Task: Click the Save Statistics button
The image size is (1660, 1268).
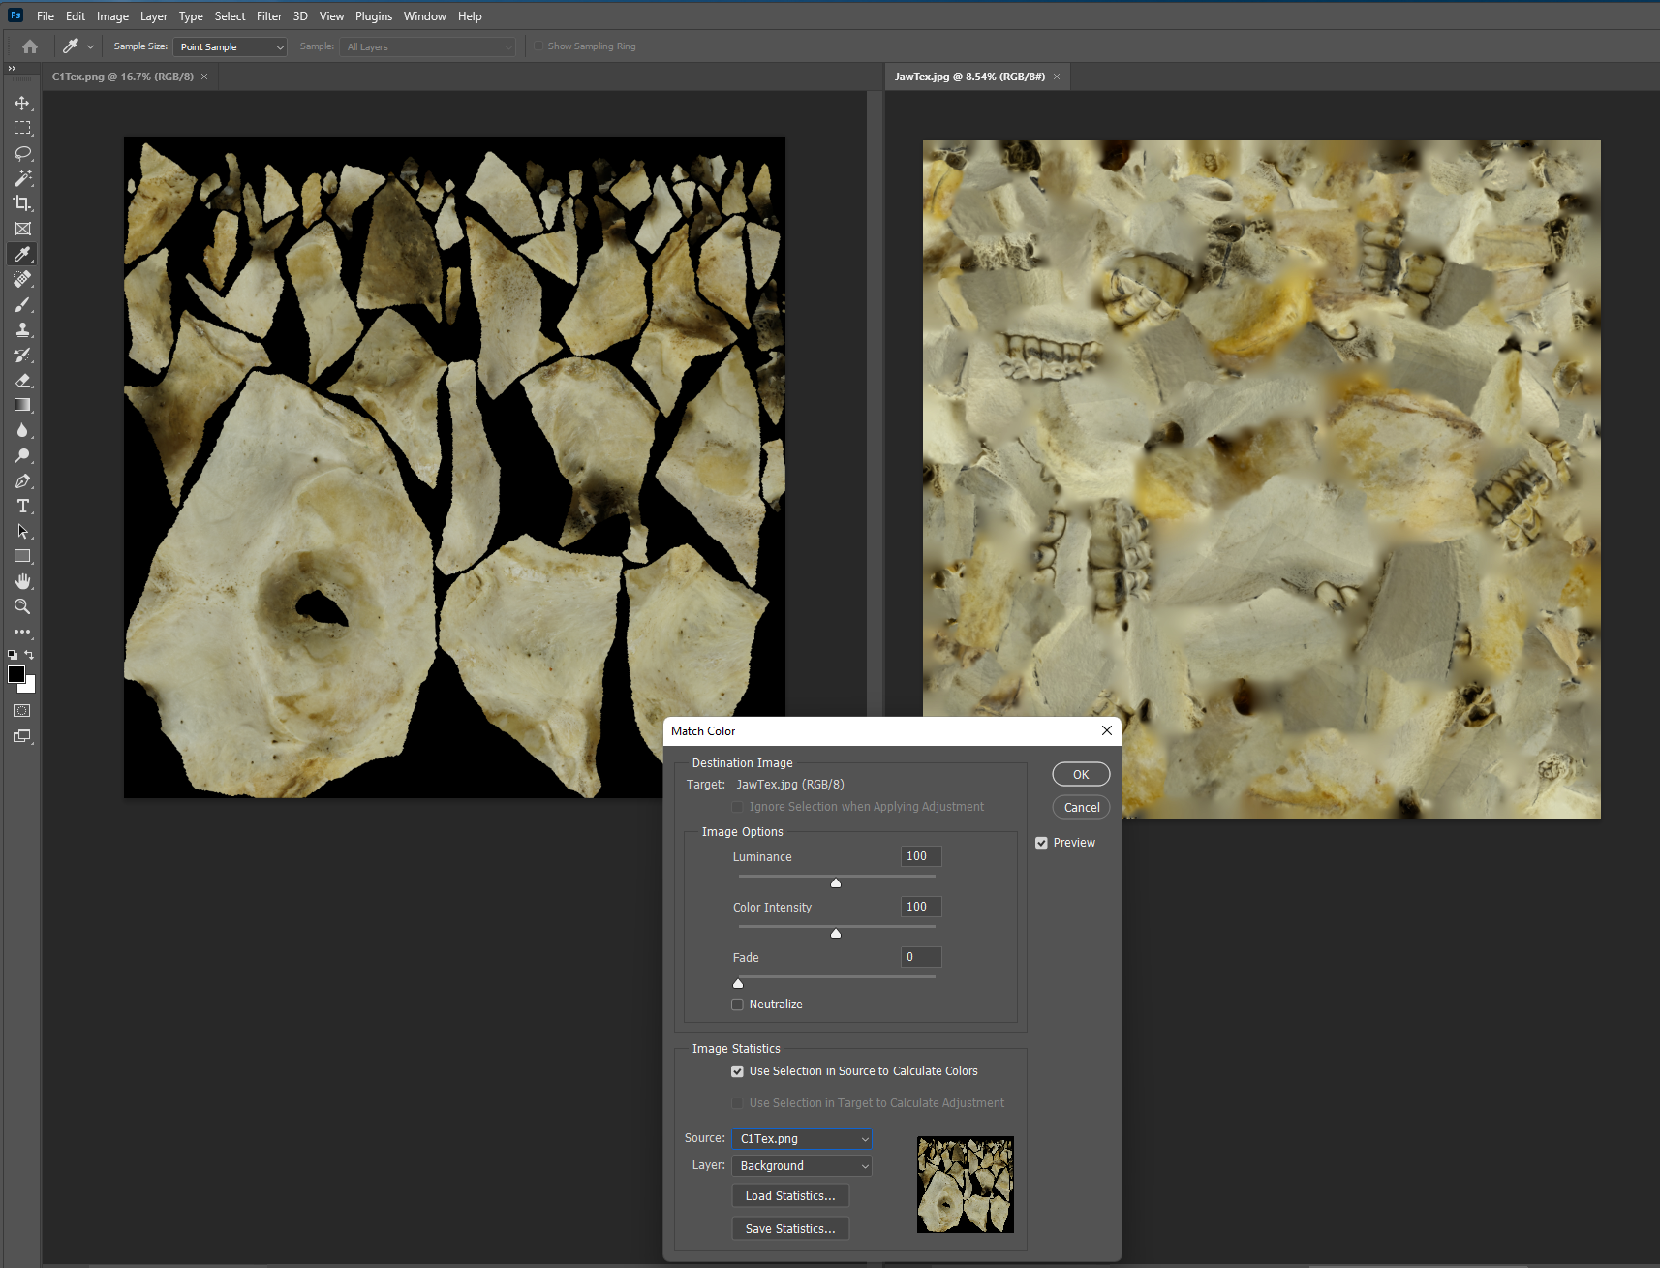Action: click(790, 1229)
